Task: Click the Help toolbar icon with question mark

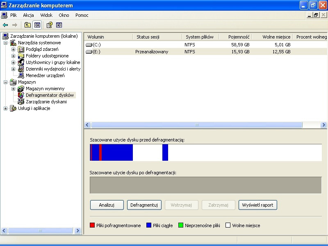Action: tap(49, 25)
